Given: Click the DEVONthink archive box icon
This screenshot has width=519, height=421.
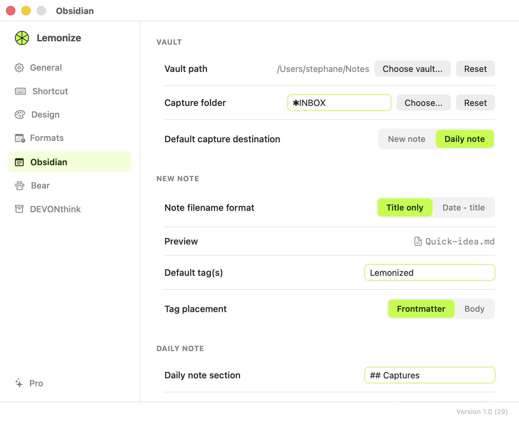Looking at the screenshot, I should (19, 209).
